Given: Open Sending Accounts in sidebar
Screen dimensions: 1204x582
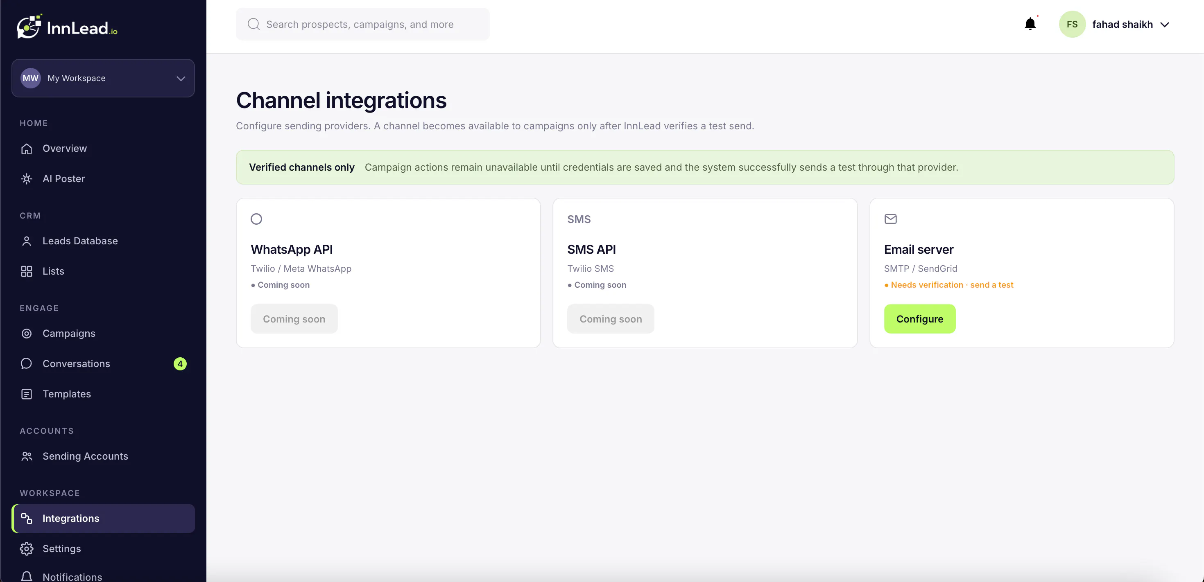Looking at the screenshot, I should 103,456.
